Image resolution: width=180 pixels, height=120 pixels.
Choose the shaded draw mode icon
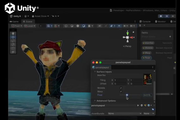click(x=84, y=26)
